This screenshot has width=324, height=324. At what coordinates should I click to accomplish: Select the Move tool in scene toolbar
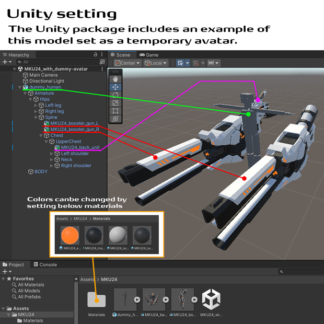point(115,87)
